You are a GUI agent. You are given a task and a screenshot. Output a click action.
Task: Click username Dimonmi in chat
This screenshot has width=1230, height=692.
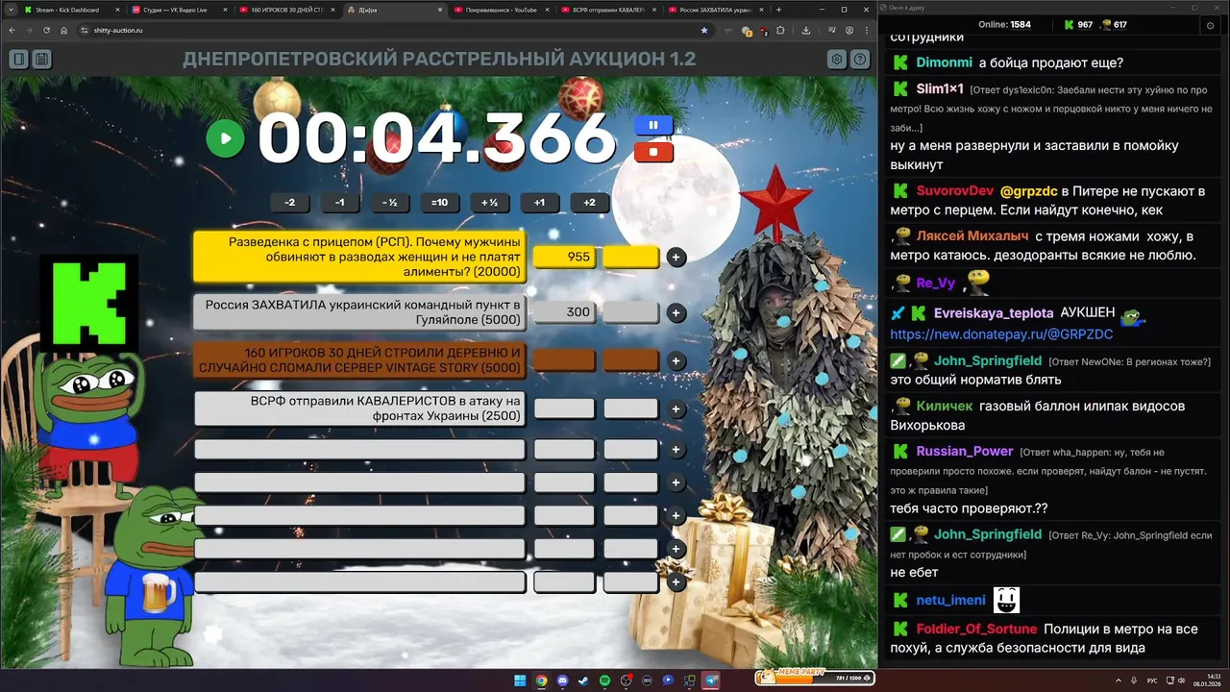tap(944, 62)
